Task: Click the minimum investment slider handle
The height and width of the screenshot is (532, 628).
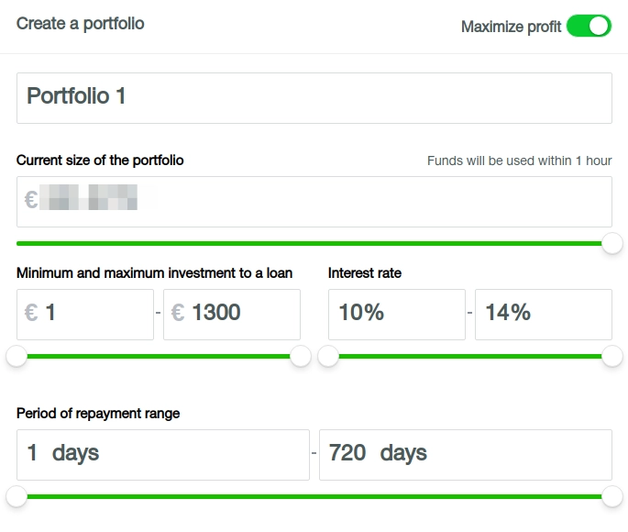Action: [17, 357]
